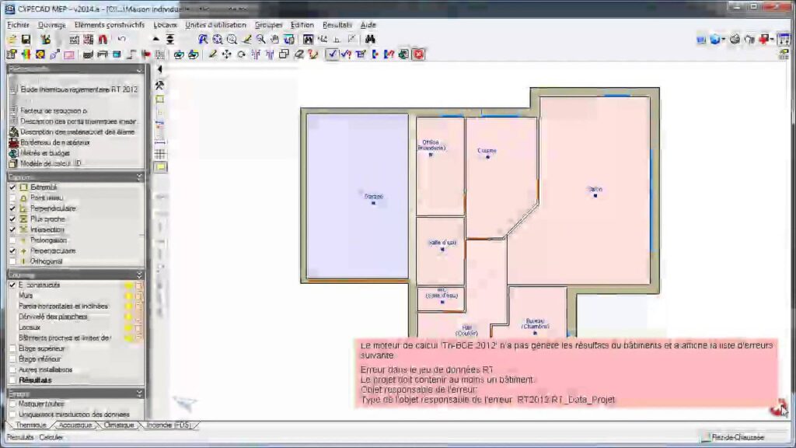Image resolution: width=796 pixels, height=448 pixels.
Task: Click the red magnet snap icon
Action: click(102, 39)
